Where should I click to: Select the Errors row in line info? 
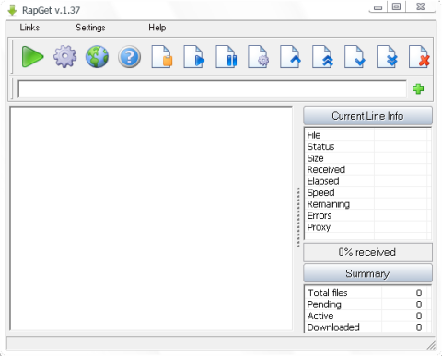[x=367, y=215]
